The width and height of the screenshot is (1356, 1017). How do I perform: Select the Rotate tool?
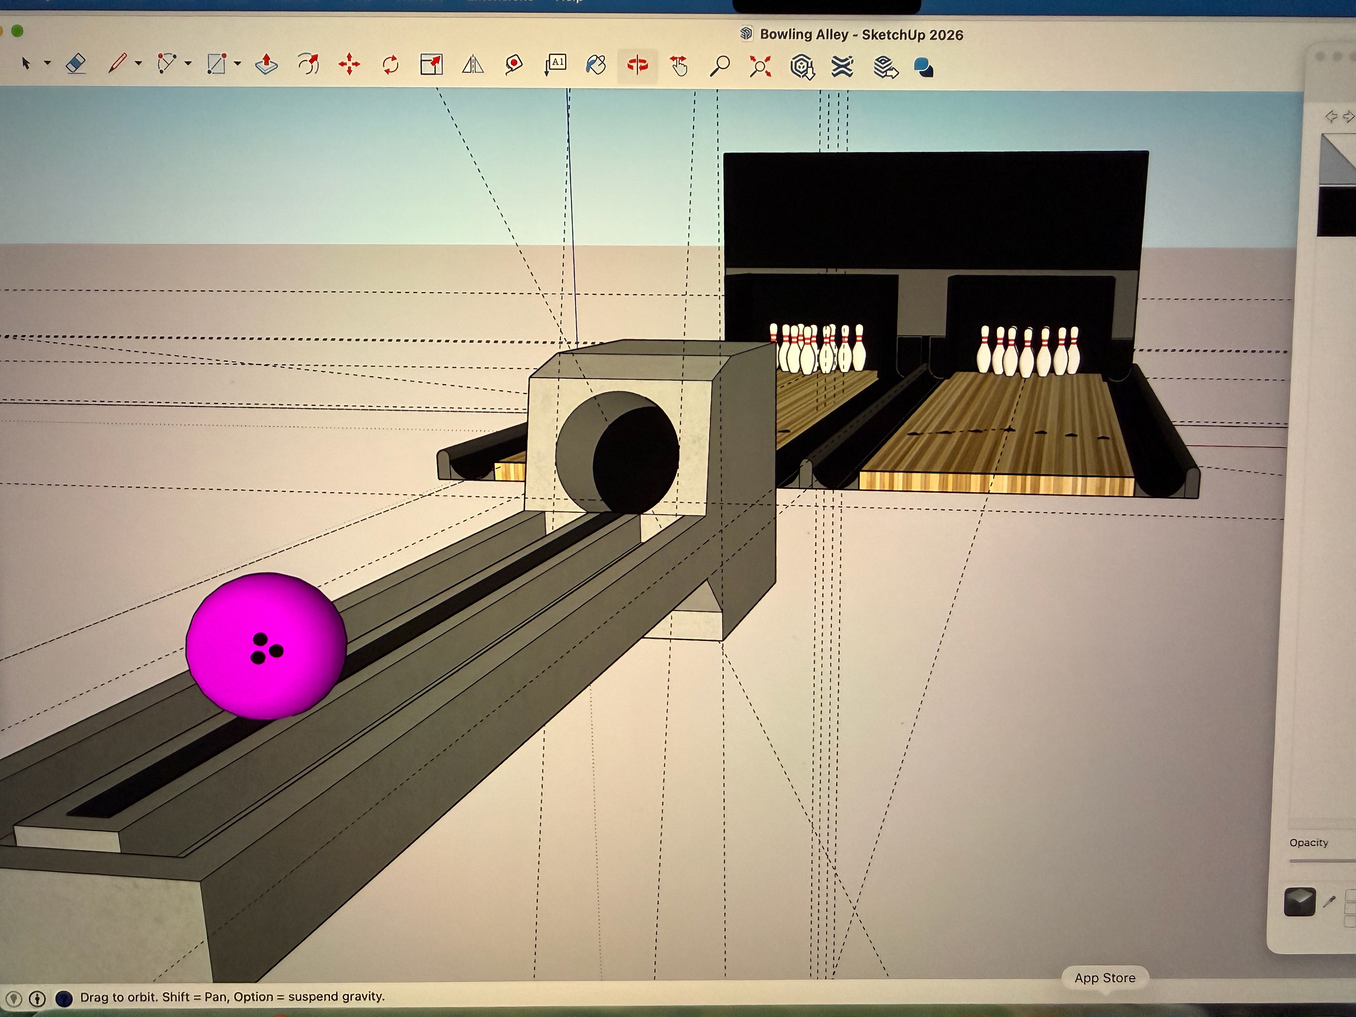pos(391,64)
